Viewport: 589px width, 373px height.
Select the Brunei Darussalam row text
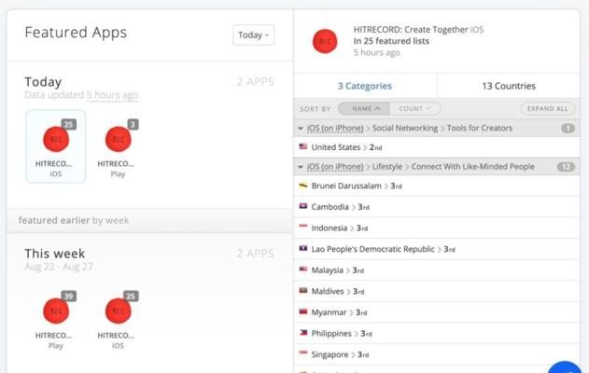click(346, 186)
